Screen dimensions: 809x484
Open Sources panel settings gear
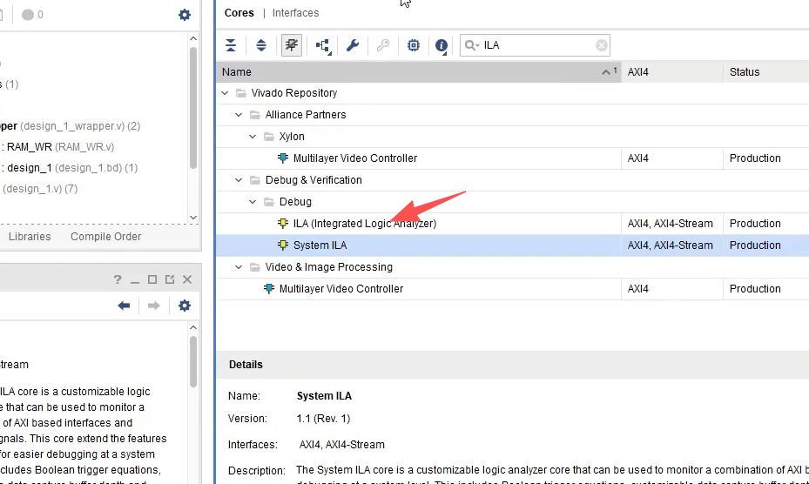[185, 15]
